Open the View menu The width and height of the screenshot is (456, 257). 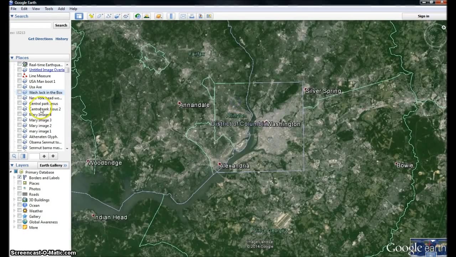36,9
